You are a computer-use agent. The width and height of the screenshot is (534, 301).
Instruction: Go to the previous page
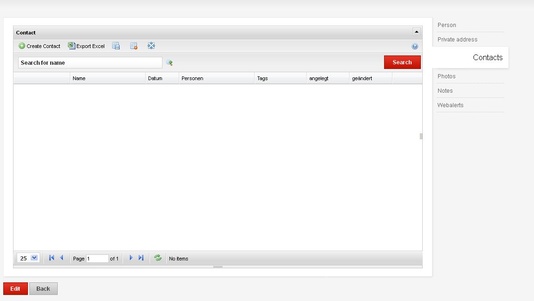tap(61, 258)
